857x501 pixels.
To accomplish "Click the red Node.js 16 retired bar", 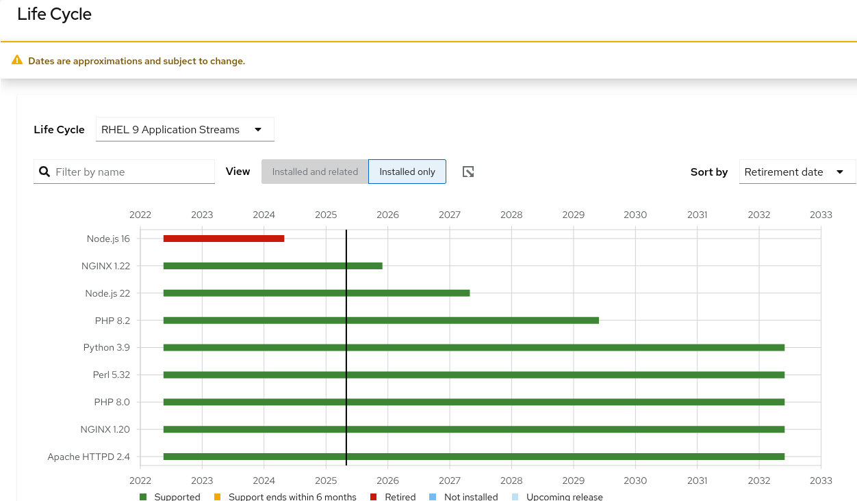I will pos(224,239).
